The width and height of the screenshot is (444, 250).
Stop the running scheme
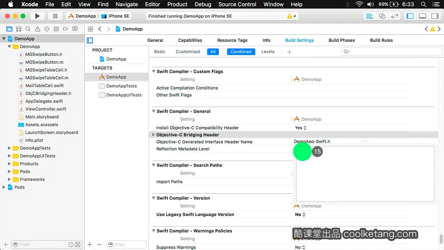click(55, 16)
